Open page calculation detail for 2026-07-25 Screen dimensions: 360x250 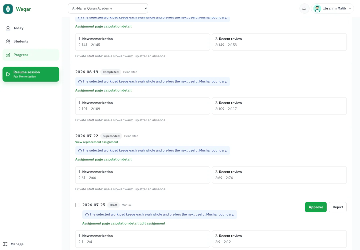tap(110, 223)
